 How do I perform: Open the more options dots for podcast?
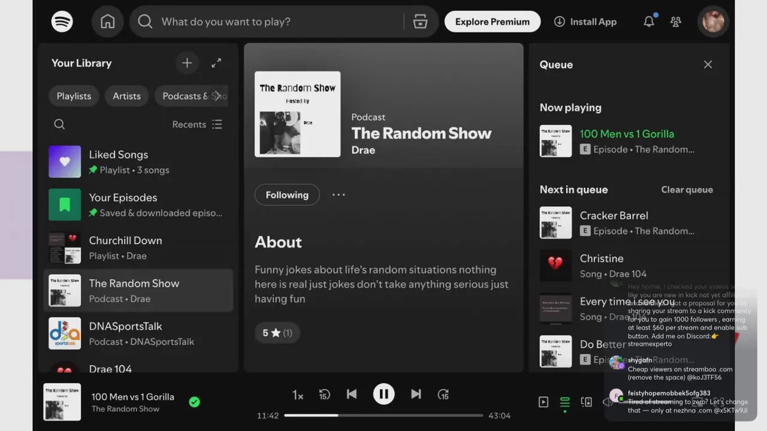point(339,195)
